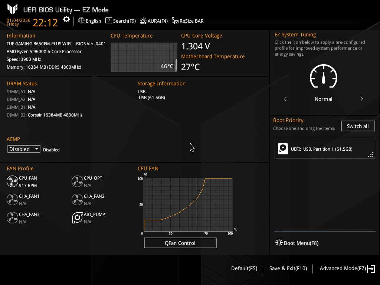Click DIMM_B2 Corsair 16384MB 4800MHz entry

[45, 115]
